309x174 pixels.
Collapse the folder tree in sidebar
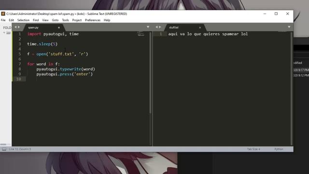(x=4, y=33)
